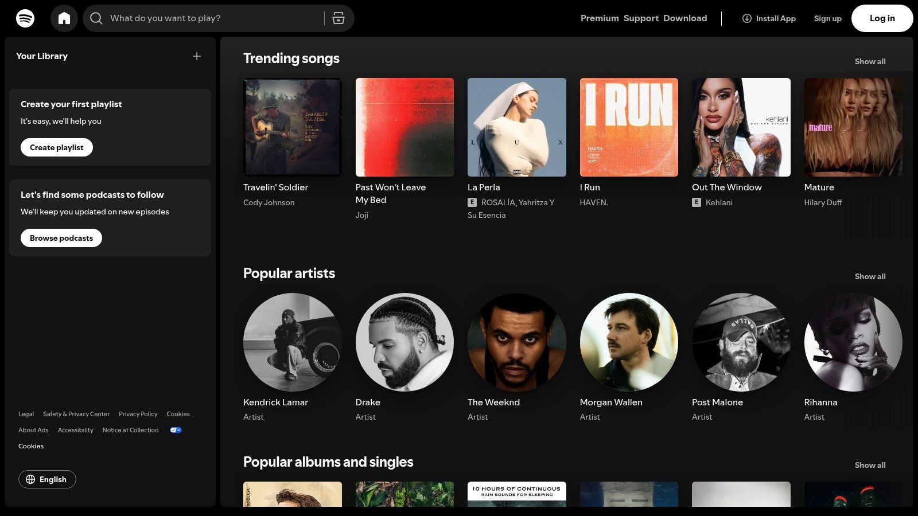Show all Popular artists
Viewport: 918px width, 516px height.
(x=870, y=276)
